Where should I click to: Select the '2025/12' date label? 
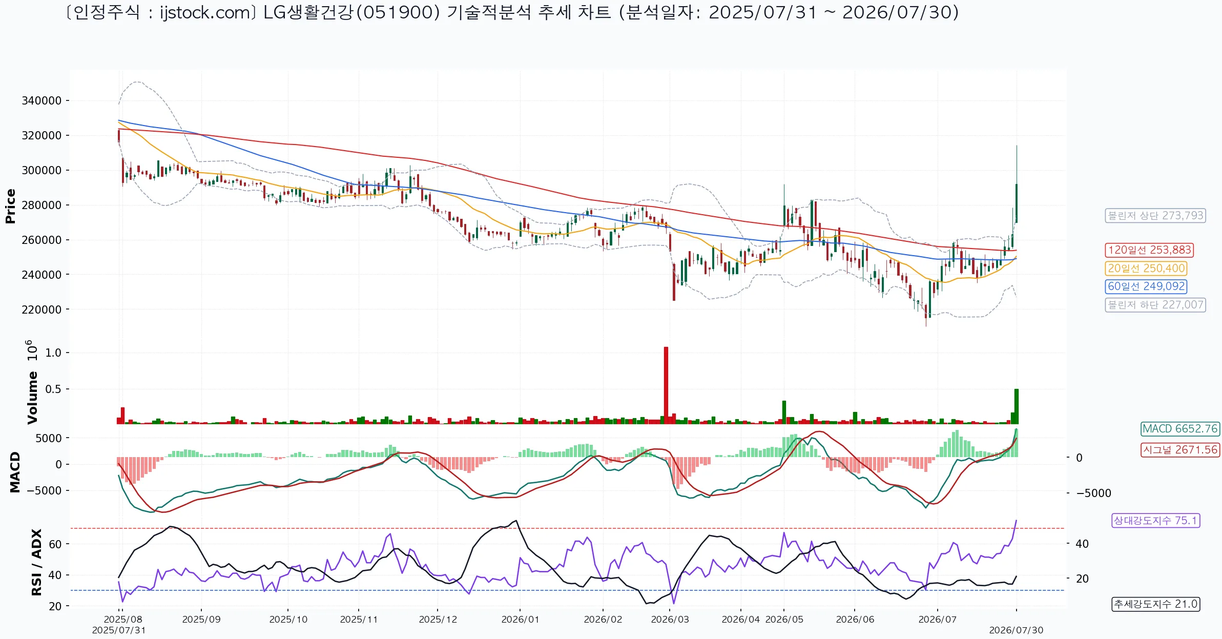[438, 620]
